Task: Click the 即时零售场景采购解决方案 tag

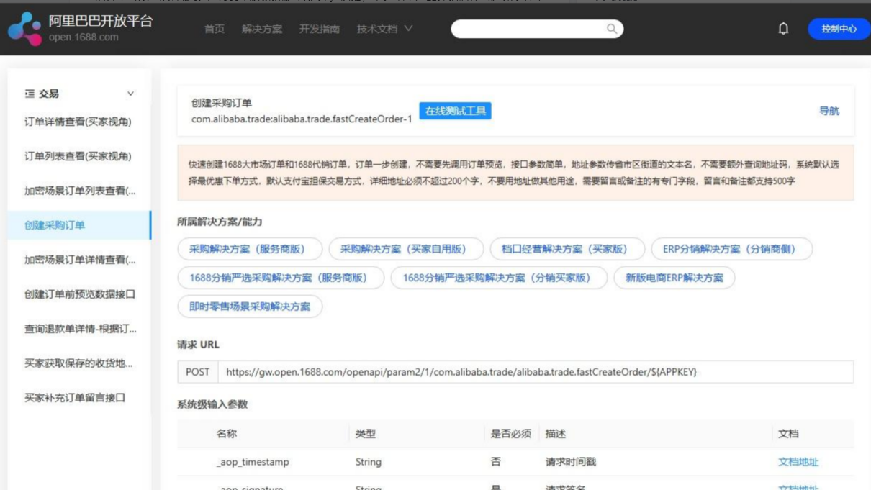Action: coord(250,307)
